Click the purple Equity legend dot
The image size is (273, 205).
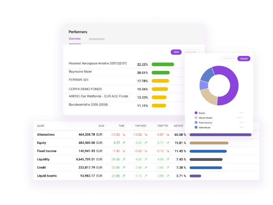[196, 113]
